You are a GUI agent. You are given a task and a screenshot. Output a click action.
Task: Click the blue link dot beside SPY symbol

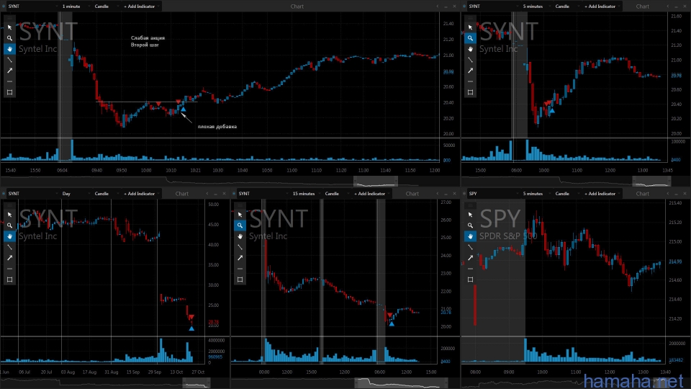pyautogui.click(x=464, y=194)
